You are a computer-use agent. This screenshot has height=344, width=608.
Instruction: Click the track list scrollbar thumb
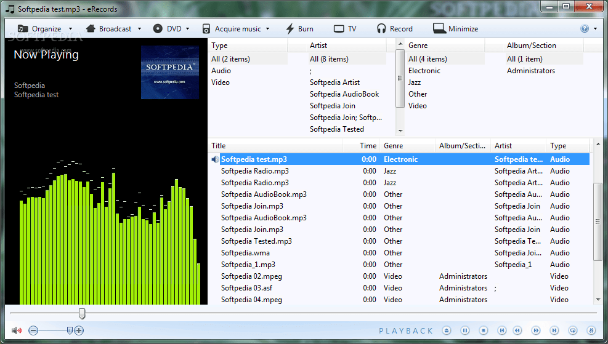coord(598,221)
